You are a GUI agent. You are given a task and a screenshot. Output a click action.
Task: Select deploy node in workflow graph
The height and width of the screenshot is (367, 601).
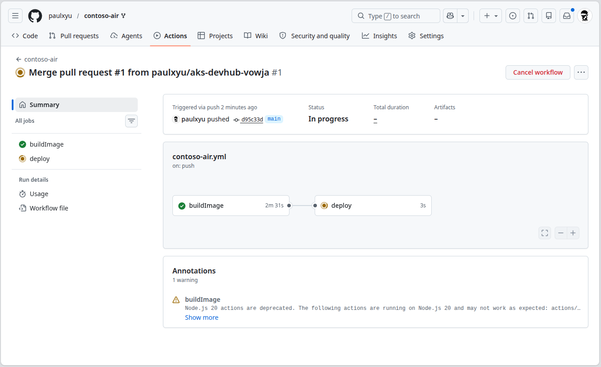coord(373,206)
